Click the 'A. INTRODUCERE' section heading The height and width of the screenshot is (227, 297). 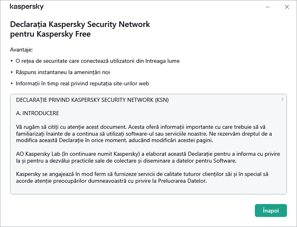click(38, 113)
